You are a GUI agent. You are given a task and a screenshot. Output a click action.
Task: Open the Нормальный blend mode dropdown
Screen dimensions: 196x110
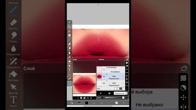click(121, 93)
